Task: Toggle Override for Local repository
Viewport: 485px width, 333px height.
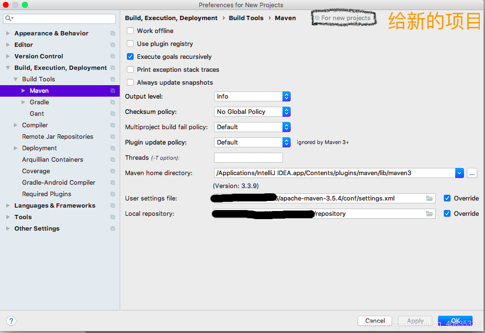Action: click(447, 213)
